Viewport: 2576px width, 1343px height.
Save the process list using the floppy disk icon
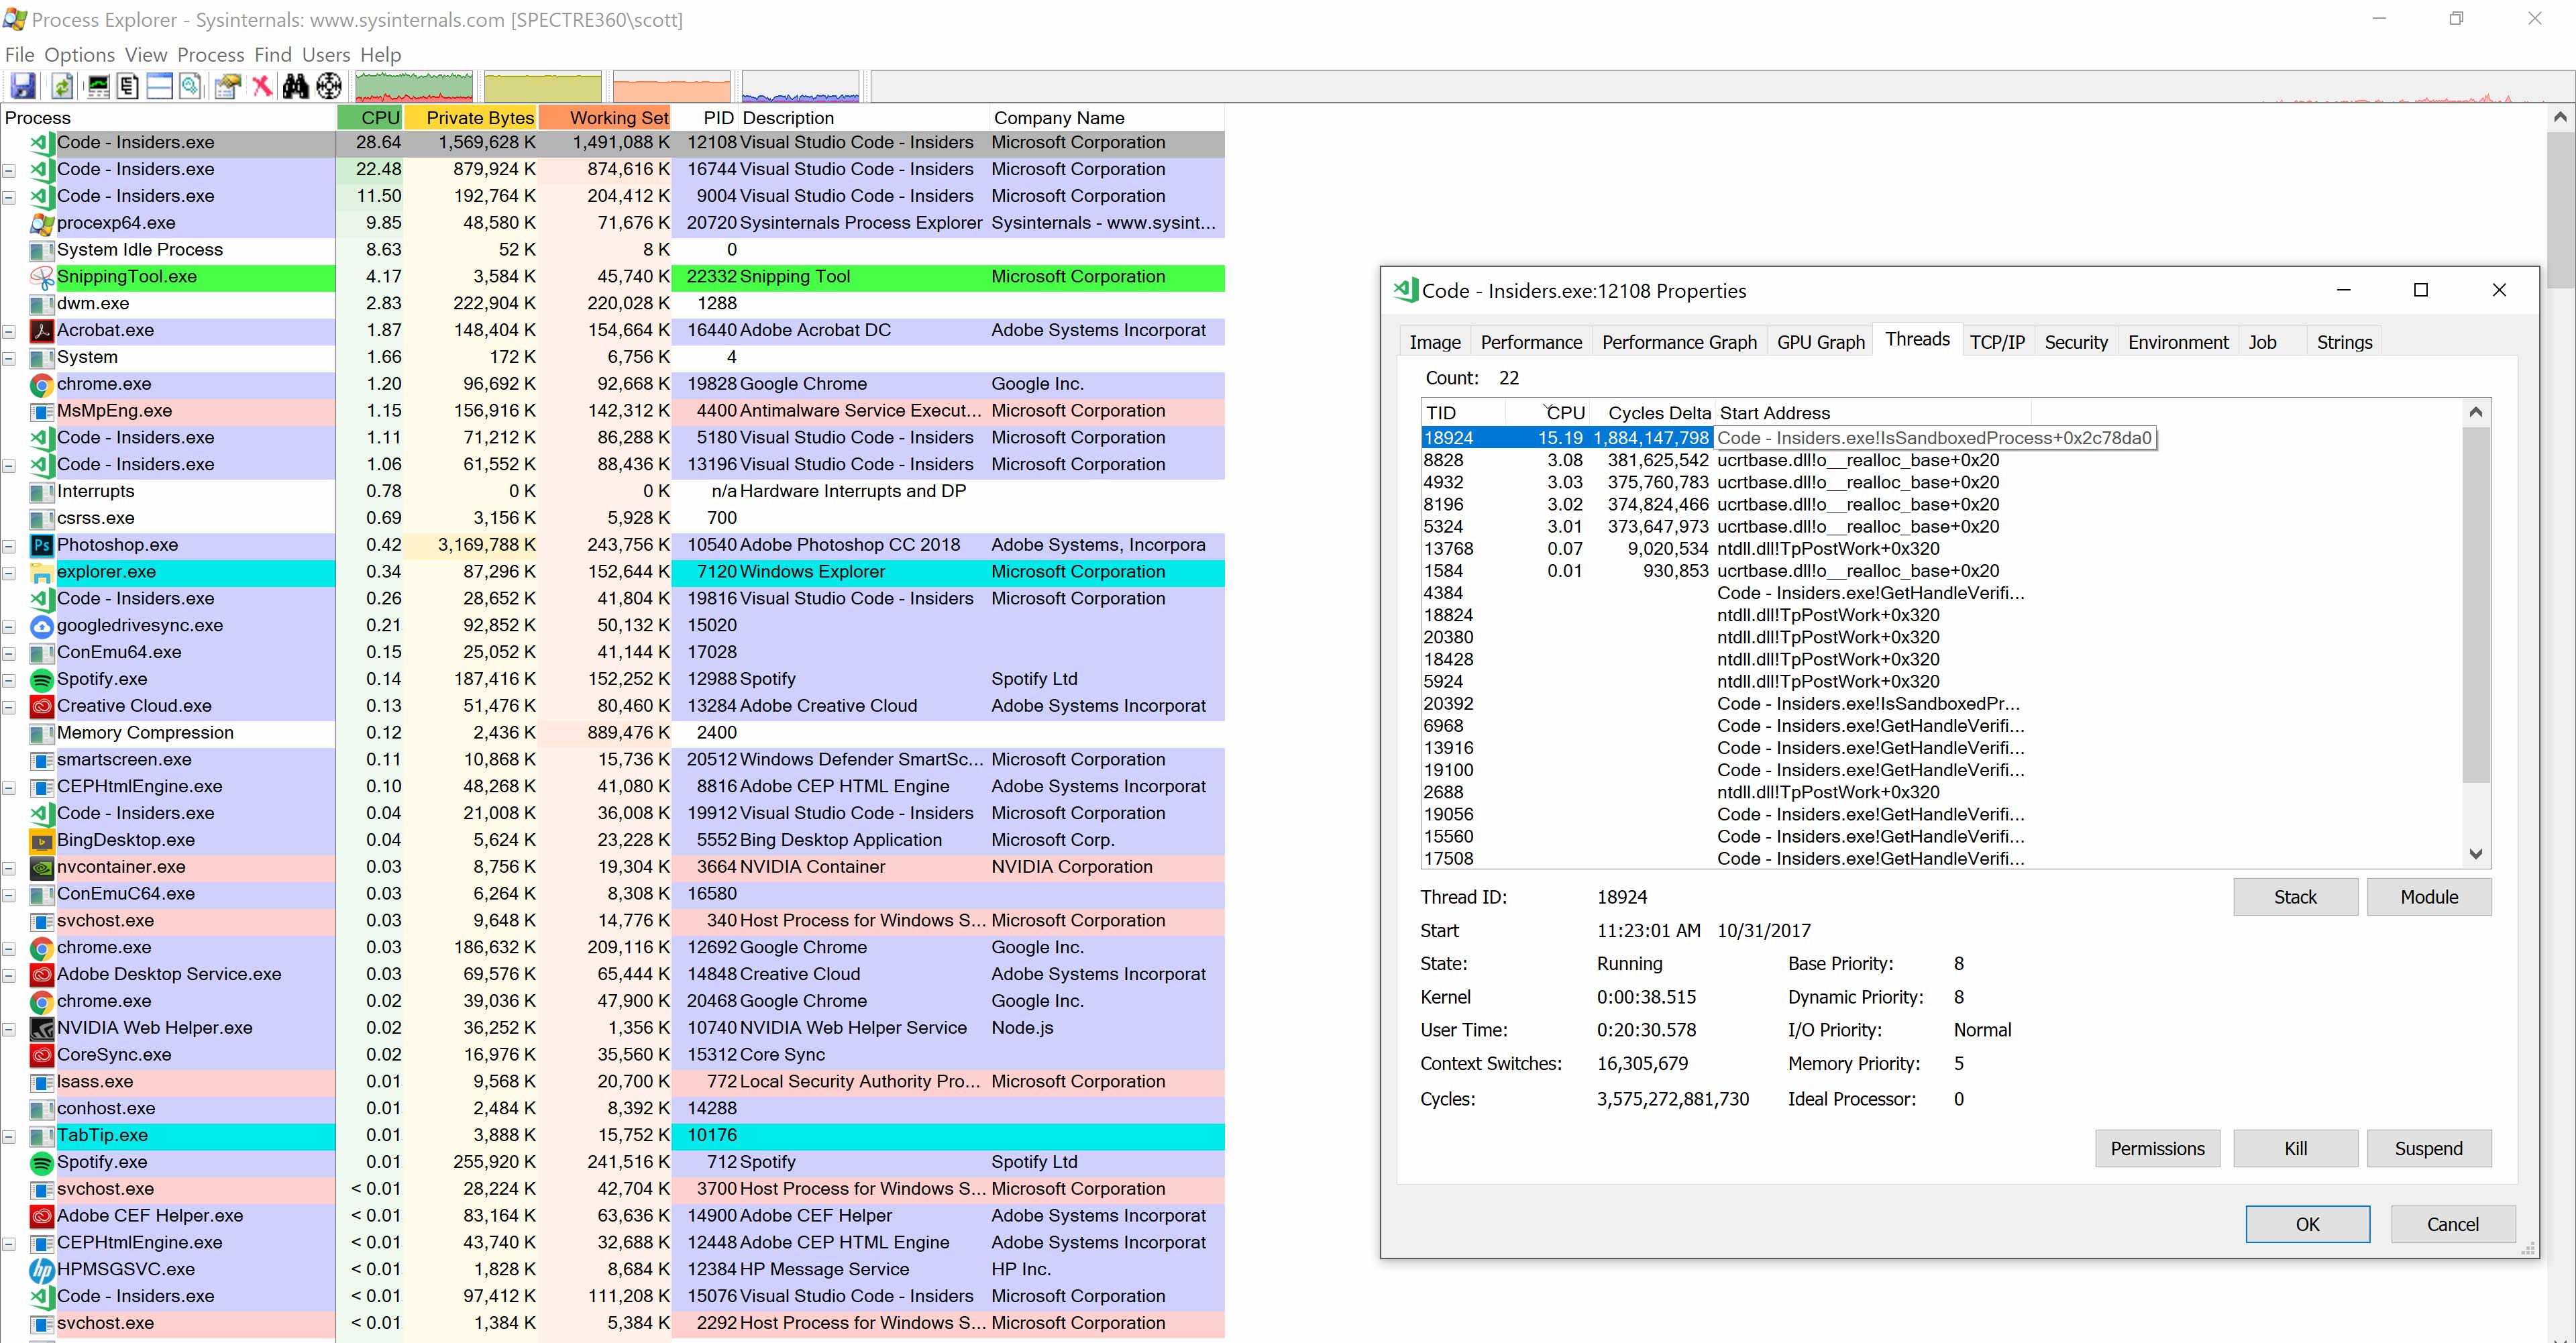(22, 86)
